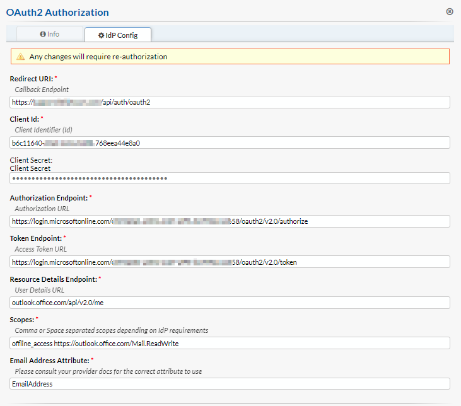Screen dimensions: 461x406
Task: Click the Redirect URI input field
Action: (230, 102)
